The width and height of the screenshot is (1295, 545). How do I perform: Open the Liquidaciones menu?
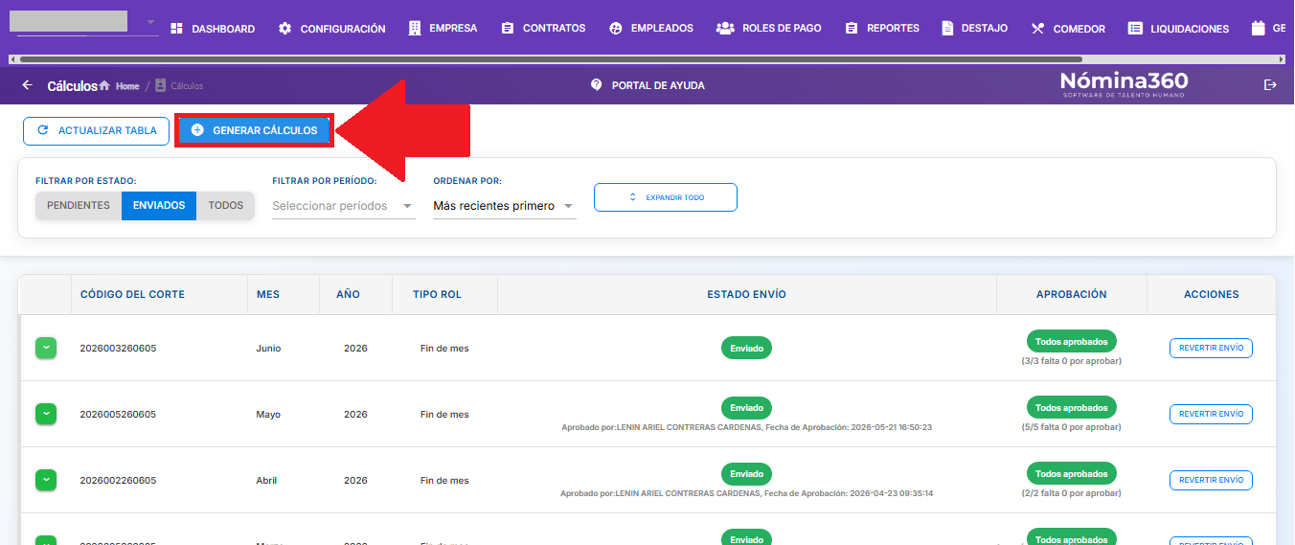click(x=1178, y=29)
